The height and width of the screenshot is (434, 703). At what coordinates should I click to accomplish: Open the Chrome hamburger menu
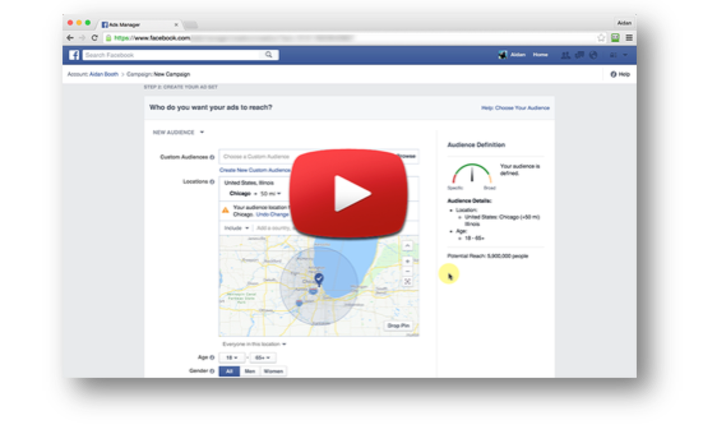coord(629,38)
